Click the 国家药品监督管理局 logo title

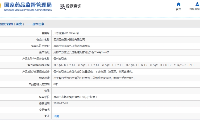coord(28,5)
